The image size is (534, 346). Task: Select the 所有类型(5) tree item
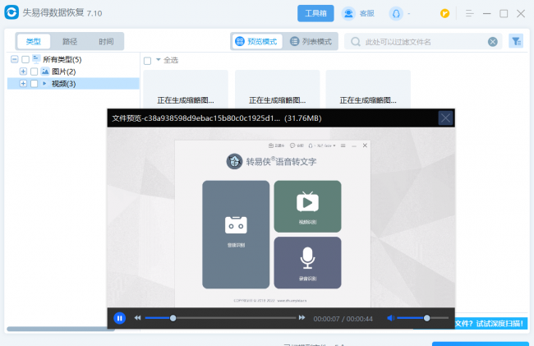tap(62, 60)
